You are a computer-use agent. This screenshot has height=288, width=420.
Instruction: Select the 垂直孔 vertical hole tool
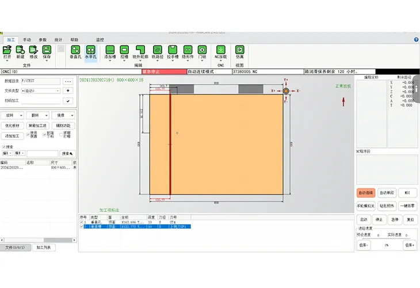coord(76,52)
